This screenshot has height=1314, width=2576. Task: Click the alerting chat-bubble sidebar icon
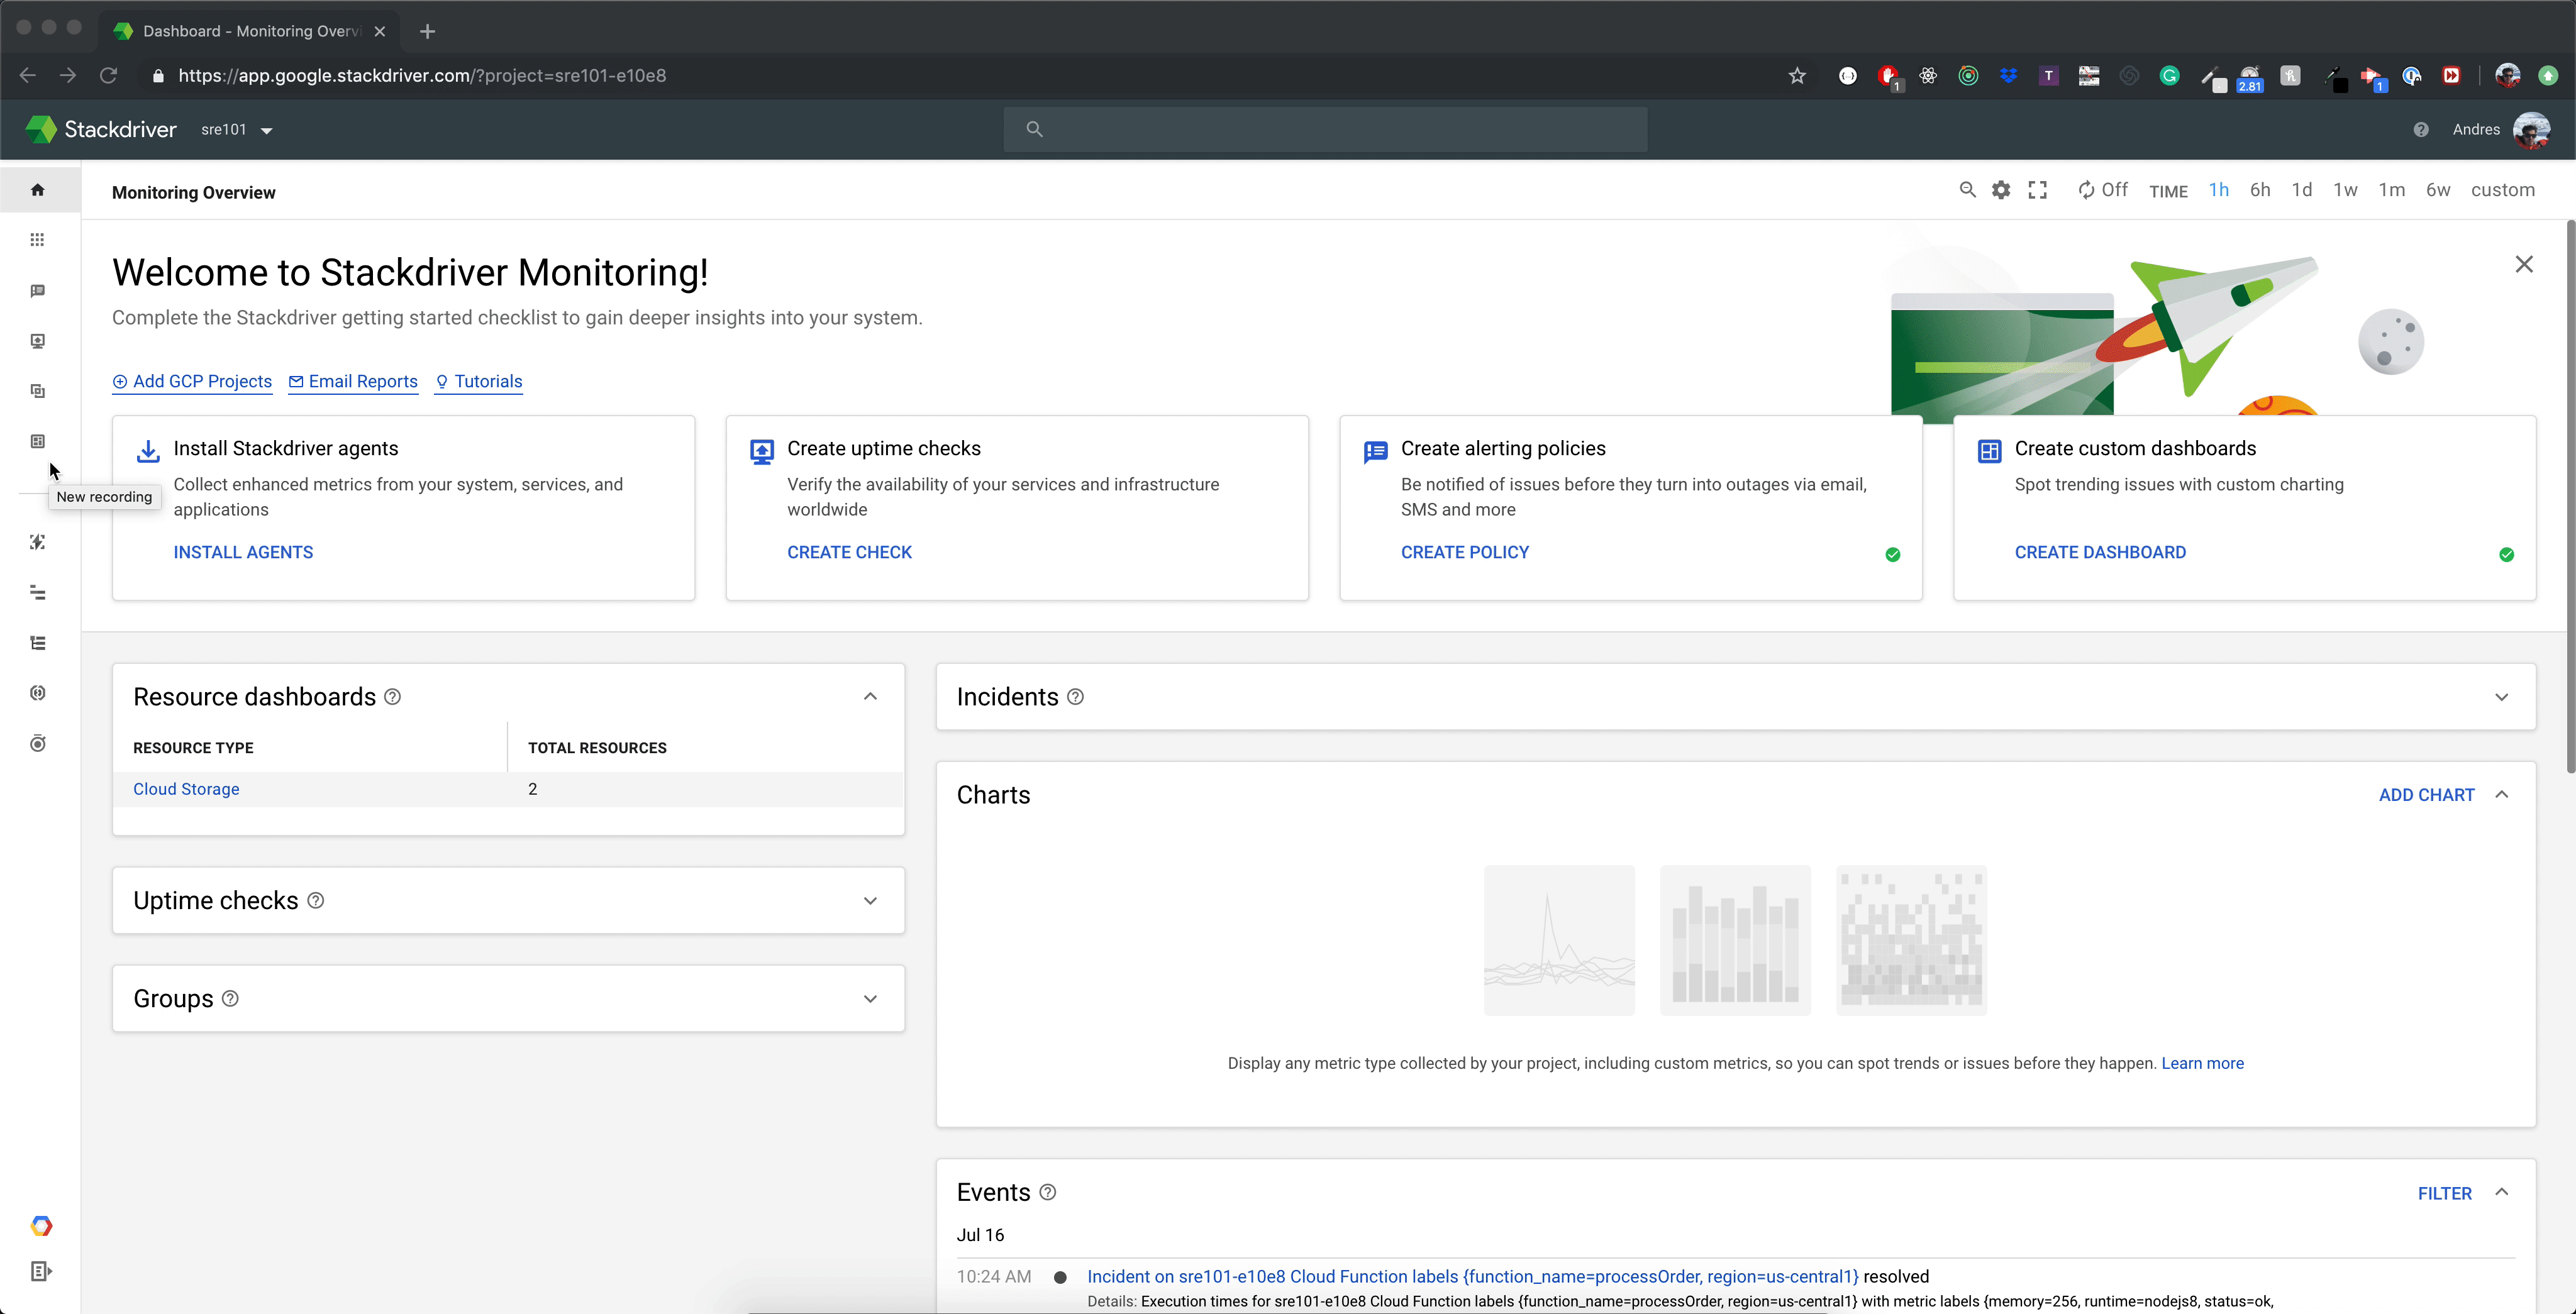[38, 291]
